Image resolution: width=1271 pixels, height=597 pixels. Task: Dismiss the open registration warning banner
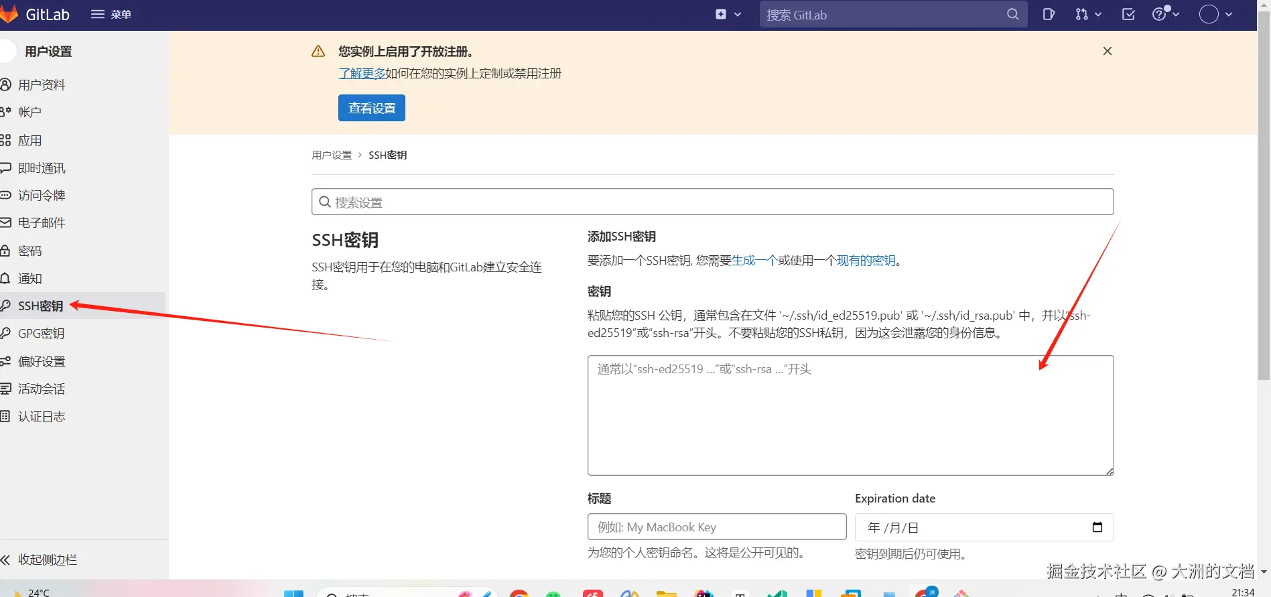(1108, 51)
